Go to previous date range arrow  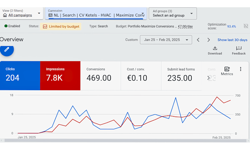tap(198, 40)
